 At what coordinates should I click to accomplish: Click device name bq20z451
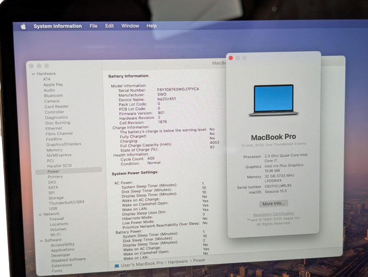coord(167,99)
